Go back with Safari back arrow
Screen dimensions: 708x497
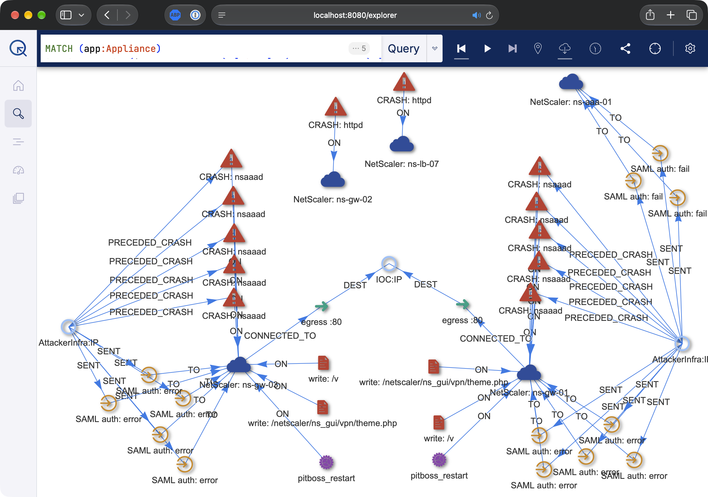(x=107, y=15)
